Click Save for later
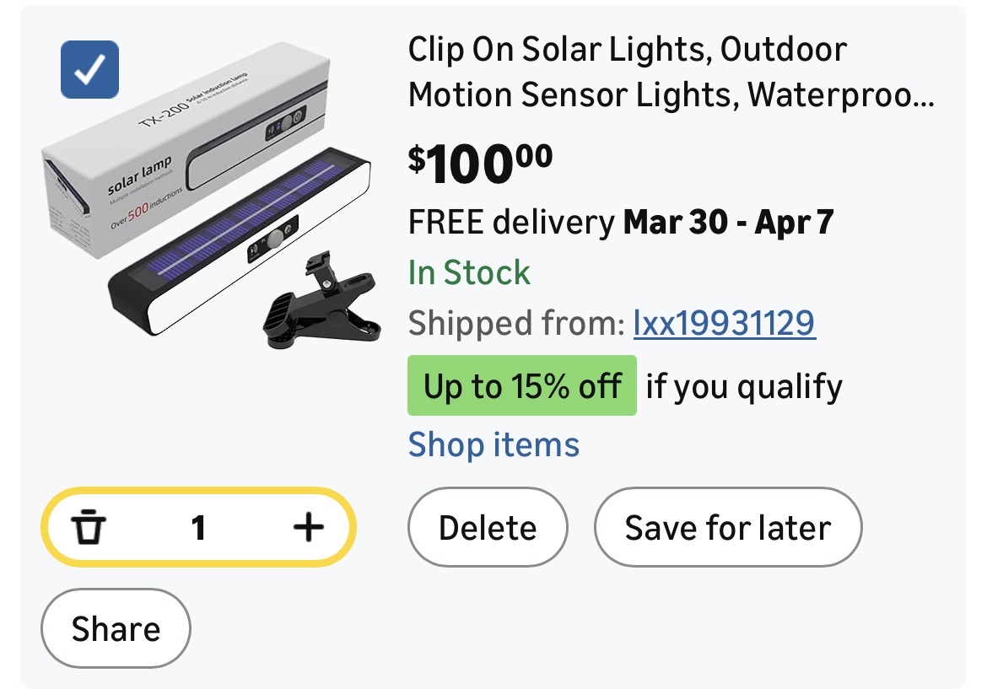This screenshot has height=689, width=987. [727, 528]
